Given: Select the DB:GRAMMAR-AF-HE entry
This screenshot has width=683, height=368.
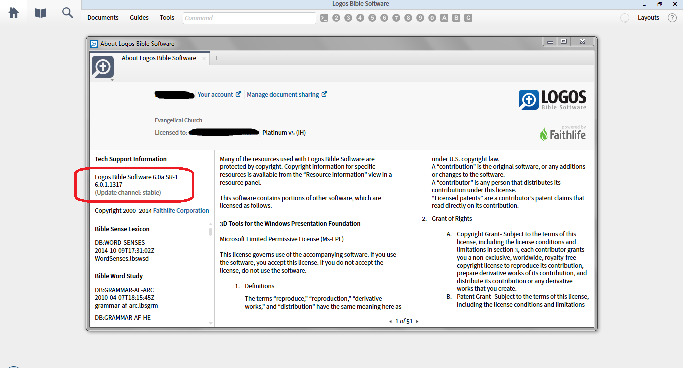Looking at the screenshot, I should pos(123,318).
